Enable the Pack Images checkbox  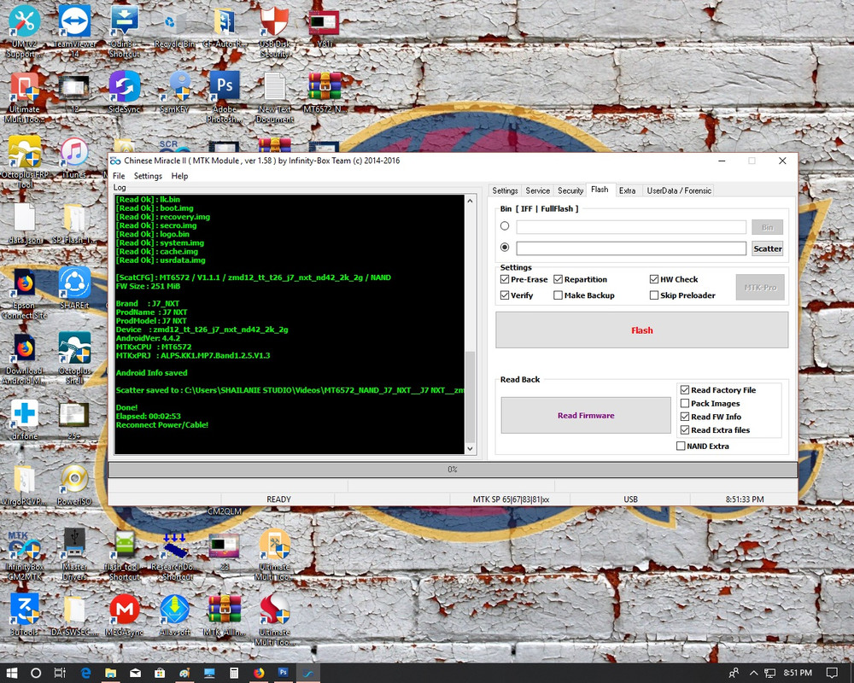(x=685, y=404)
